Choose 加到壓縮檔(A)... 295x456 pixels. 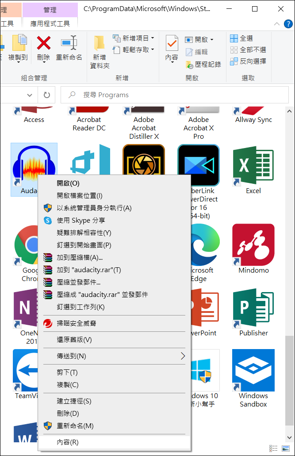(x=114, y=257)
